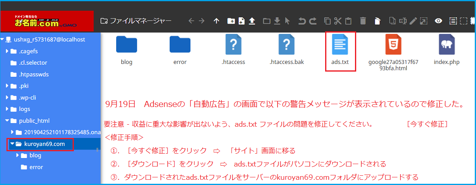Image resolution: width=476 pixels, height=185 pixels.
Task: Go to parent folder with up arrow
Action: [216, 21]
